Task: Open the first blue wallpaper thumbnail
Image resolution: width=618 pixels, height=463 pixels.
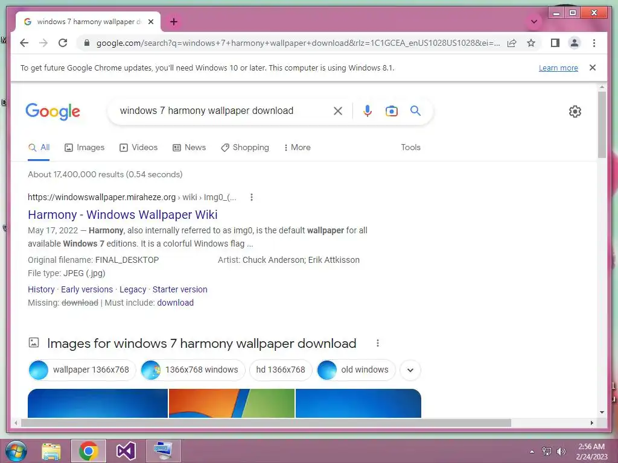Action: coord(98,403)
